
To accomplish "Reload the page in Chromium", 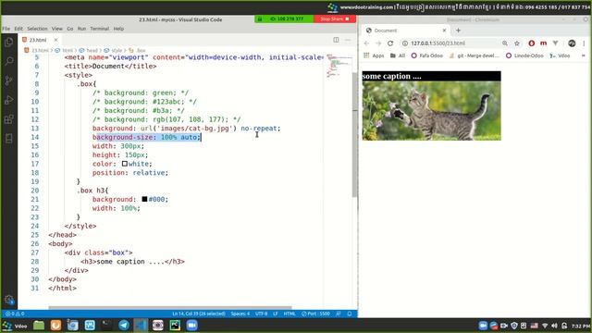I will [390, 43].
